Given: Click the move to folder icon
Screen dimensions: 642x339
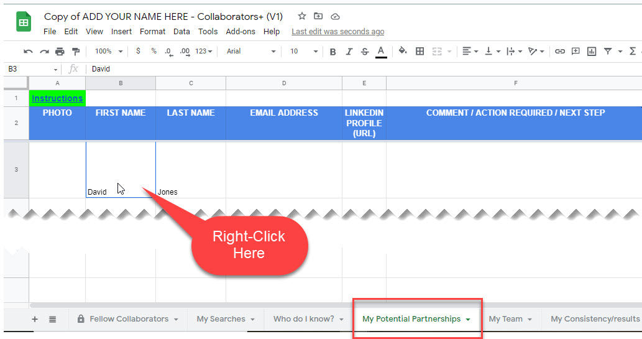Looking at the screenshot, I should point(318,16).
